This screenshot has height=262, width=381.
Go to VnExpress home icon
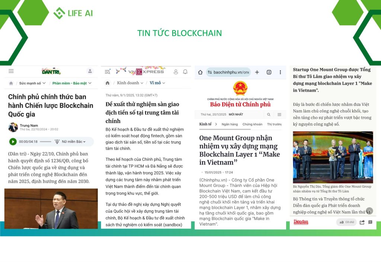coord(108,83)
